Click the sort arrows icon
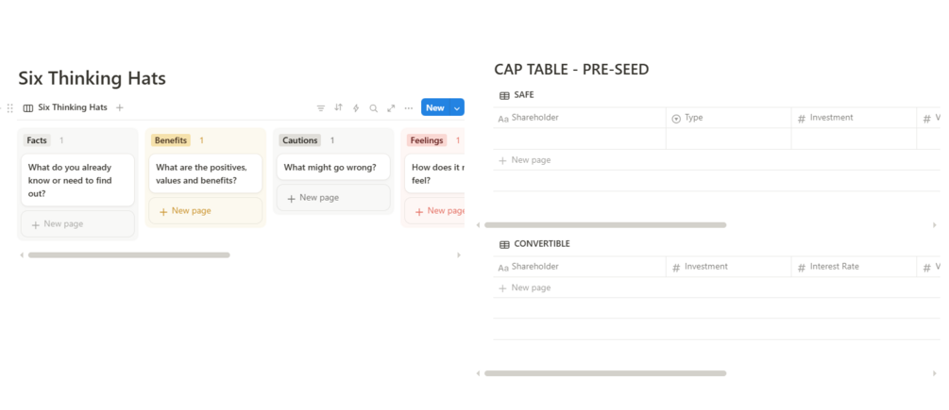Image resolution: width=949 pixels, height=410 pixels. pos(338,108)
